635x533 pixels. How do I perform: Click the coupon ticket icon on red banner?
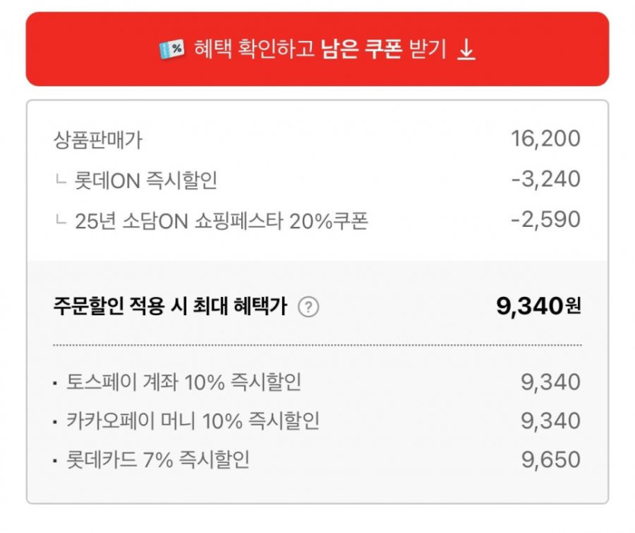(x=171, y=49)
